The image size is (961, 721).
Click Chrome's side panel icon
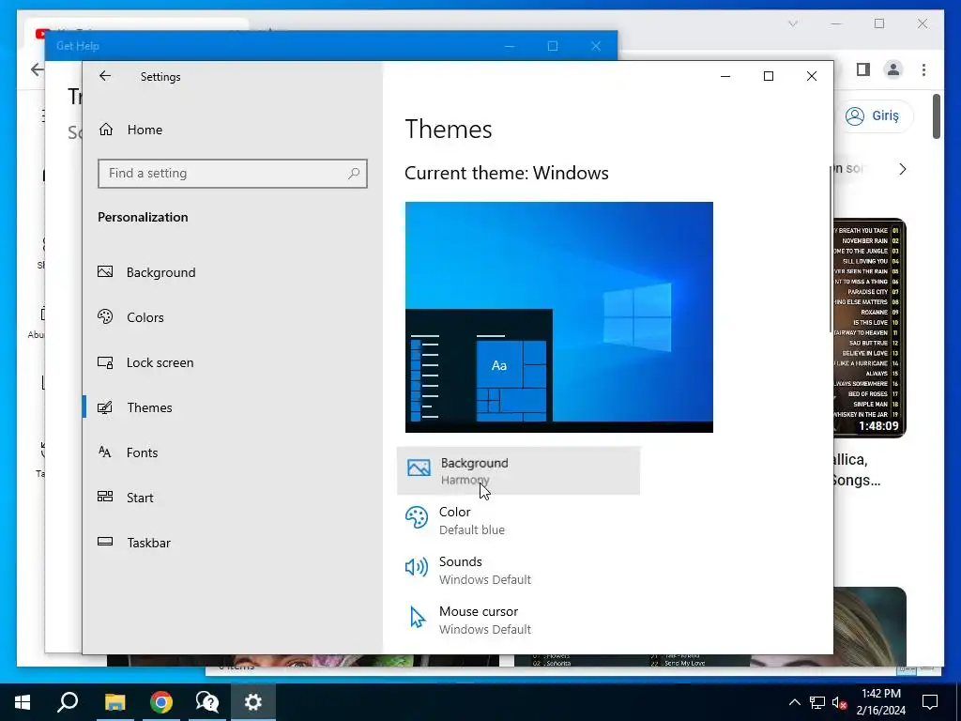click(863, 69)
